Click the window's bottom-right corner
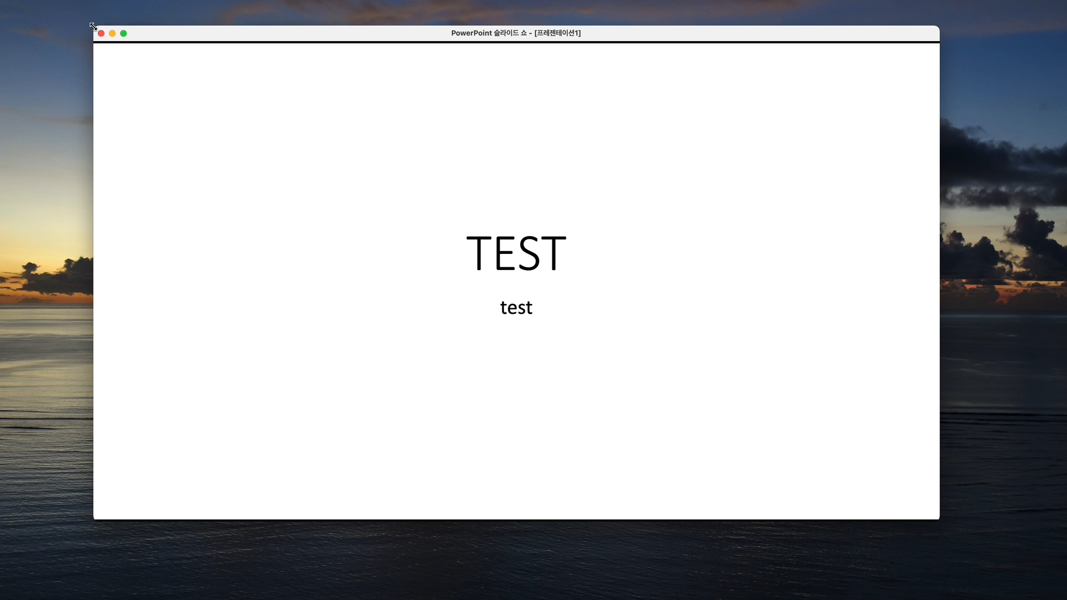The height and width of the screenshot is (600, 1067). click(x=939, y=519)
